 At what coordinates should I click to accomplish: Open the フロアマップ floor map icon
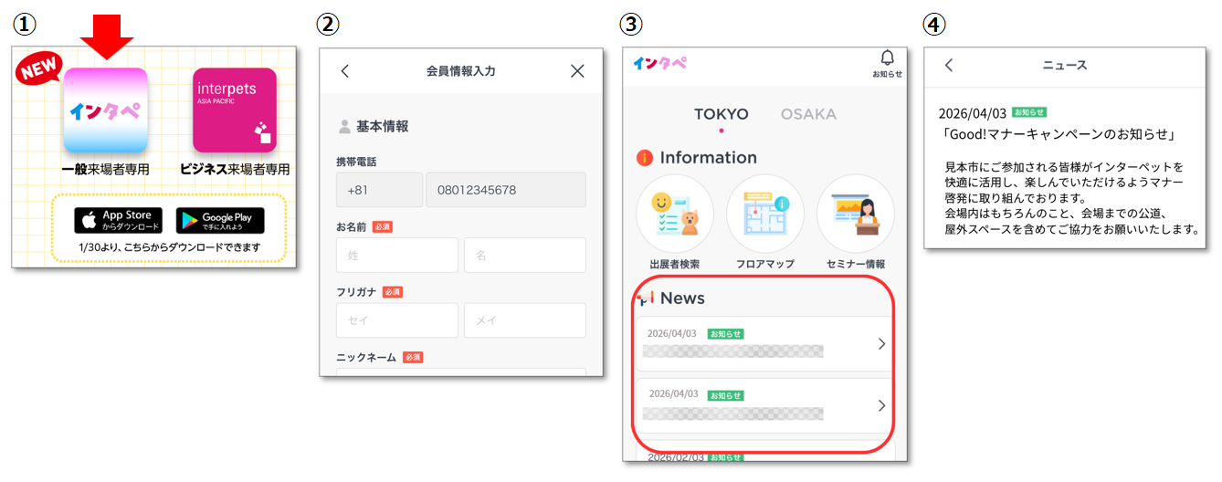click(765, 214)
